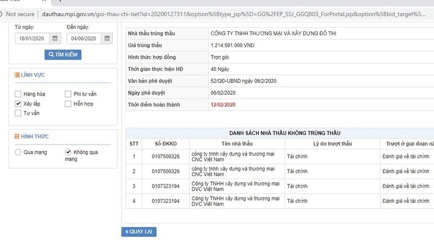Click the Số ĐKKD column header
This screenshot has height=244, width=434.
point(166,144)
